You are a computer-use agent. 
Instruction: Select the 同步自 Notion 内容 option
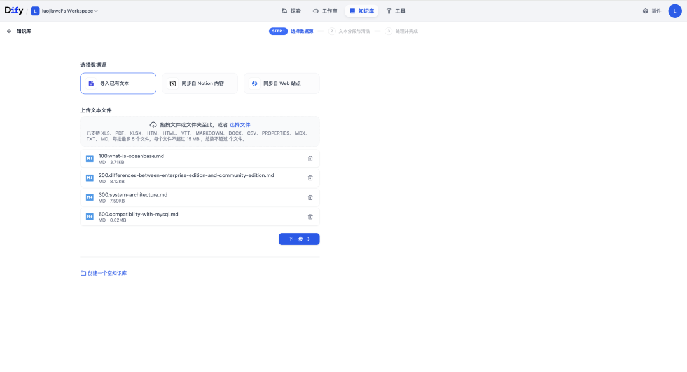click(199, 83)
